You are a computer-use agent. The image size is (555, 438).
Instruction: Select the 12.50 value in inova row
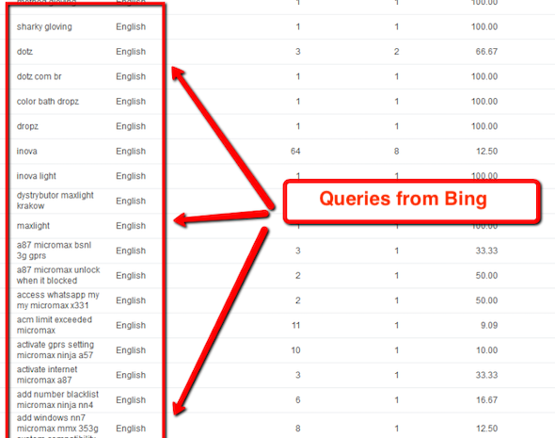coord(487,152)
